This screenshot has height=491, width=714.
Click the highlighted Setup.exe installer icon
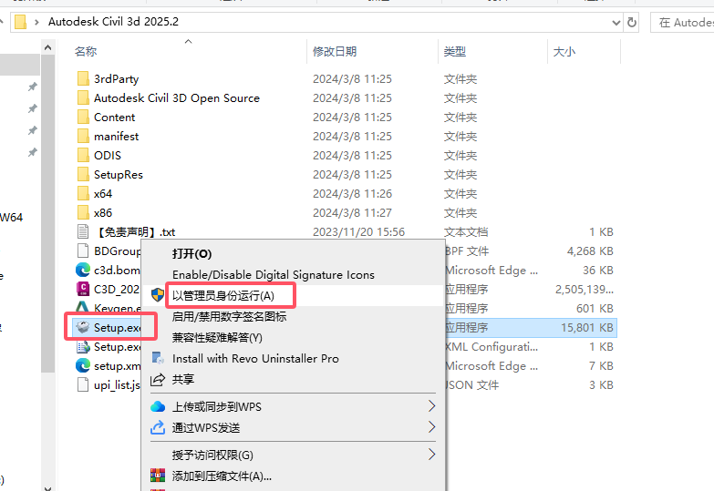pos(83,327)
